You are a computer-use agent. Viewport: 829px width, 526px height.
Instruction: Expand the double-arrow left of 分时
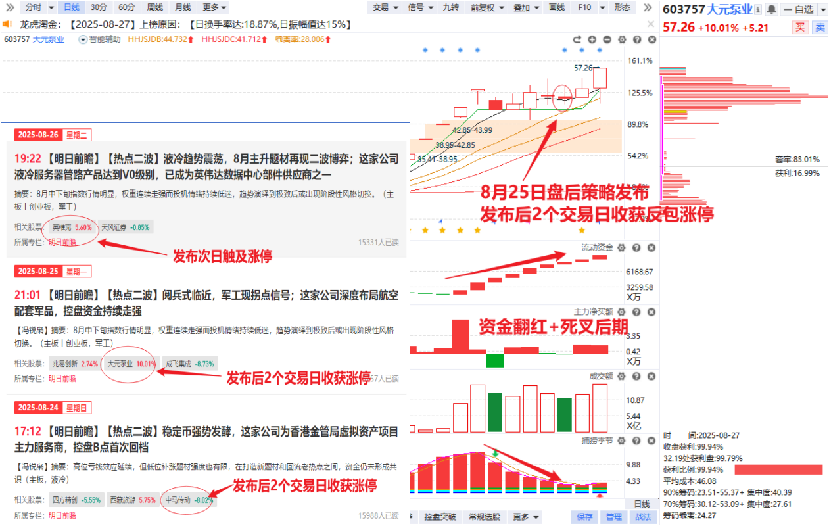(x=9, y=7)
